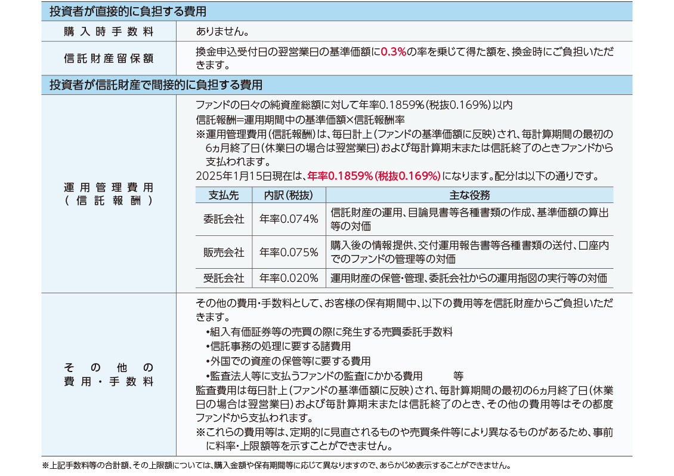Select the 信託財産留保額 row label
Viewport: 674px width, 476px height.
[109, 59]
